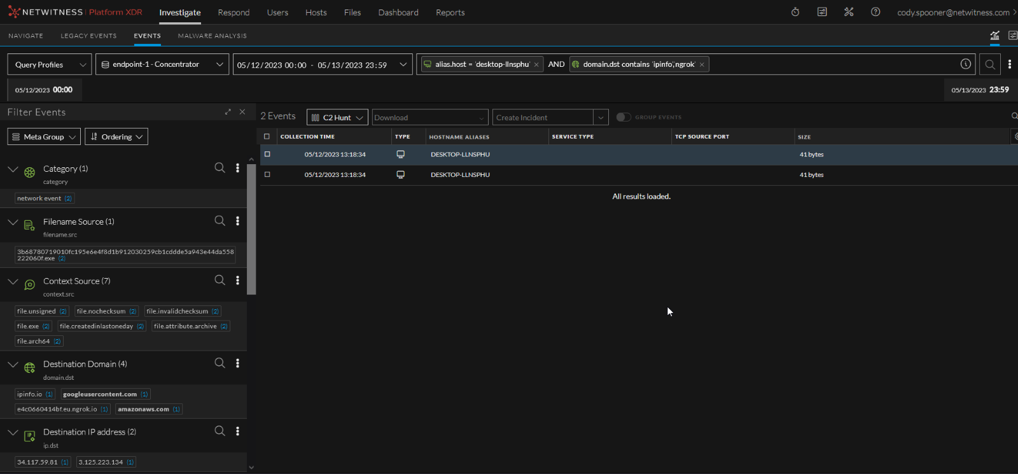Screen dimensions: 1018x474
Task: Filter by the googleusercontent.com domain value
Action: [106, 394]
